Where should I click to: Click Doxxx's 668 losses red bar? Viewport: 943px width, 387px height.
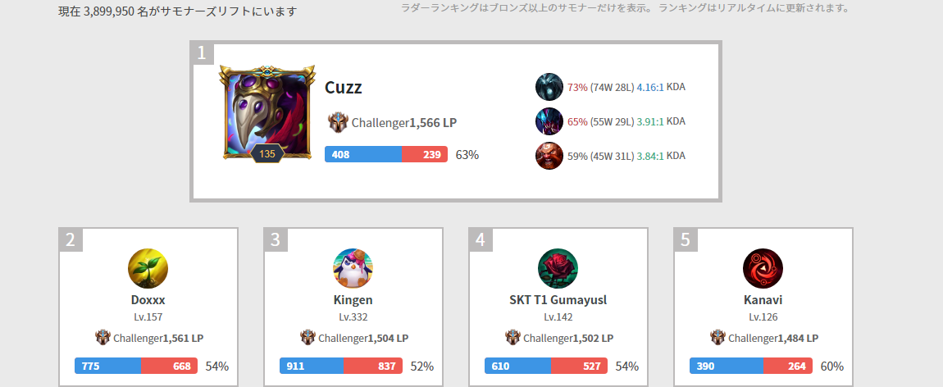(169, 366)
